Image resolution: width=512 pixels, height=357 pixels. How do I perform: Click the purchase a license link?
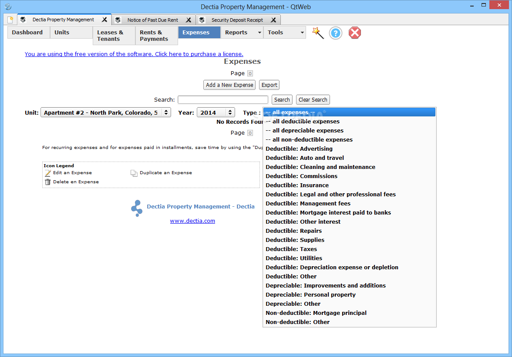[x=134, y=54]
